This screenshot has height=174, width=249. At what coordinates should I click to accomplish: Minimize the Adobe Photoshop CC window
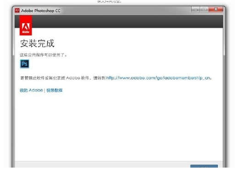tap(196, 10)
